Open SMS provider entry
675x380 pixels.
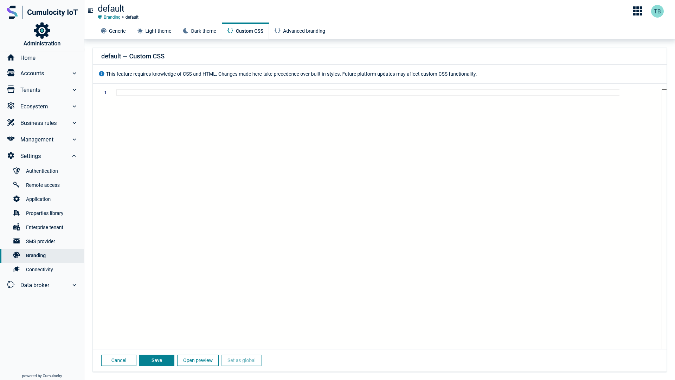42,241
